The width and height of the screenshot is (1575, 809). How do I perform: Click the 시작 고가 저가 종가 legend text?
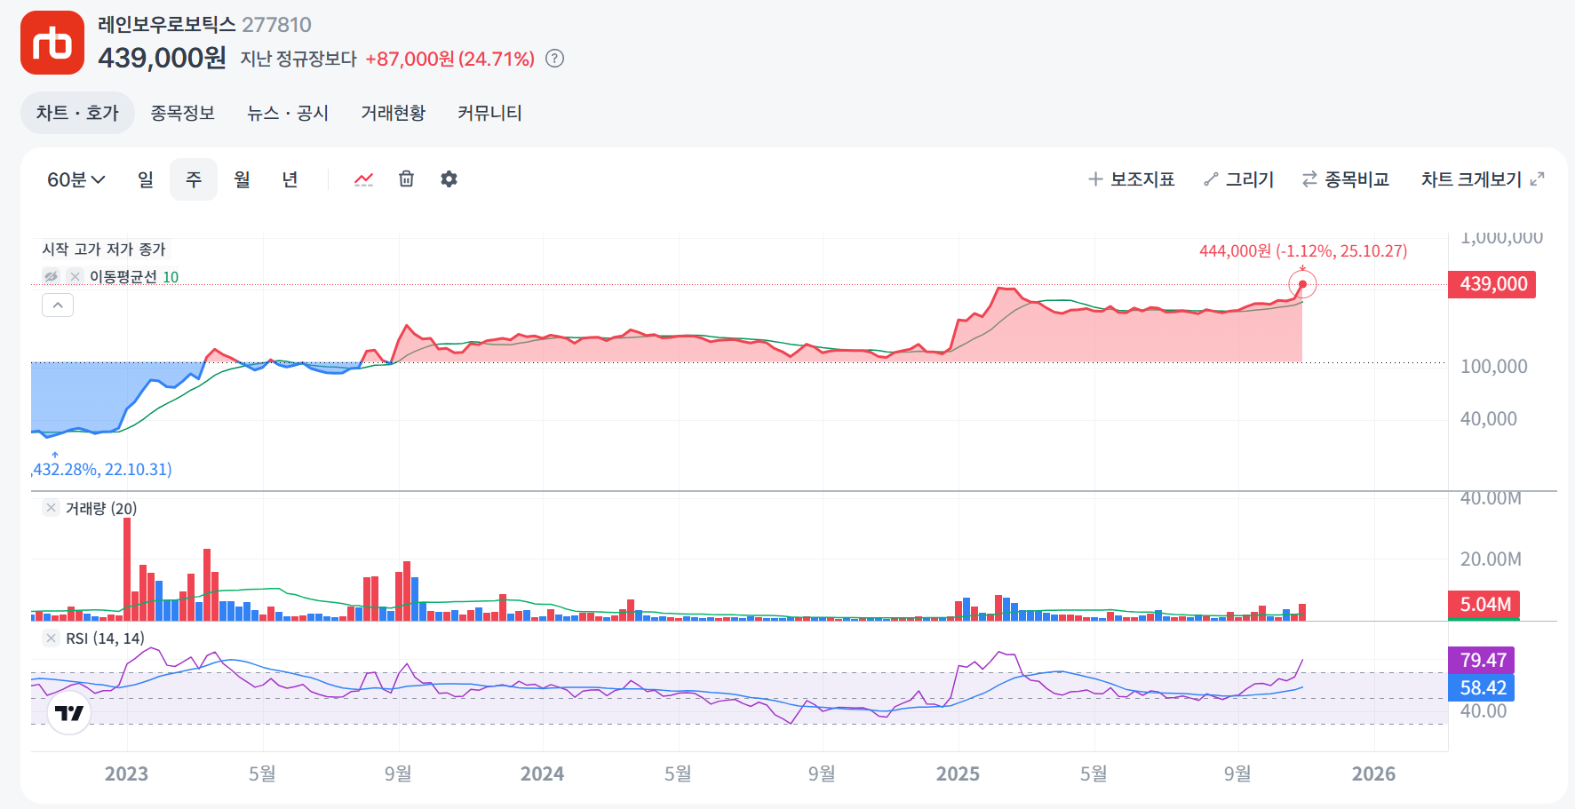click(104, 250)
